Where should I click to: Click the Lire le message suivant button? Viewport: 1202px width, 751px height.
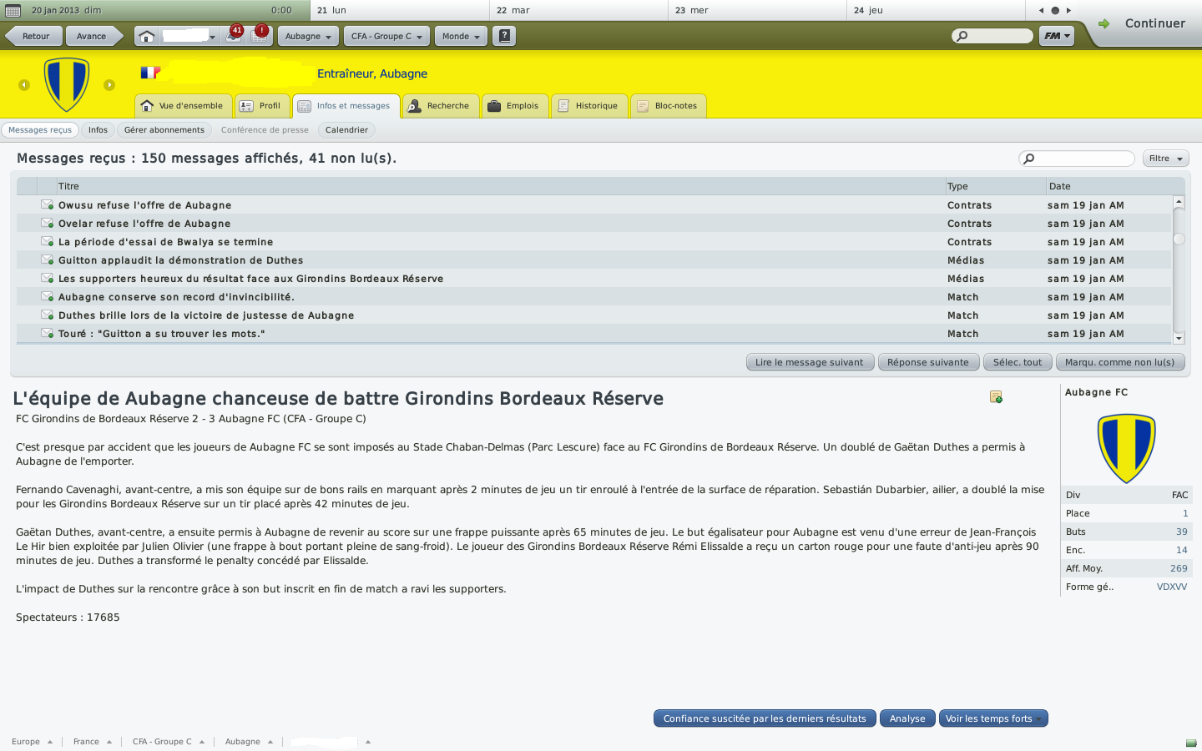[x=810, y=362]
